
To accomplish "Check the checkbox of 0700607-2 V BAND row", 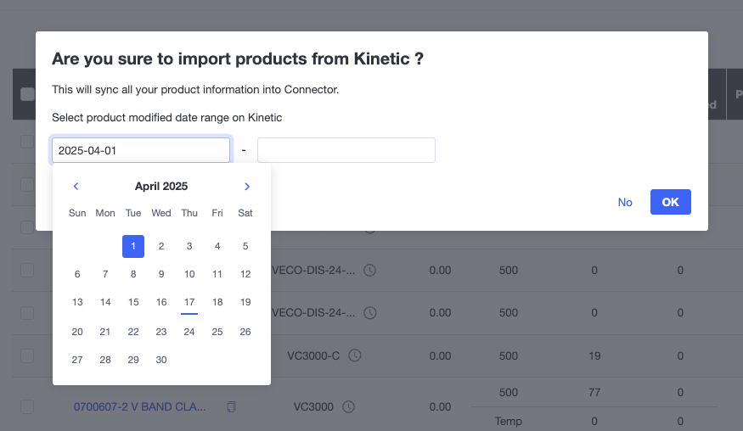I will coord(27,407).
